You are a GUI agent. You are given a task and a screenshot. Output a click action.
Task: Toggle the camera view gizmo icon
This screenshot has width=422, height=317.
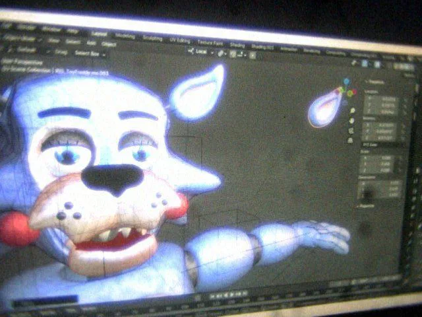pos(351,131)
